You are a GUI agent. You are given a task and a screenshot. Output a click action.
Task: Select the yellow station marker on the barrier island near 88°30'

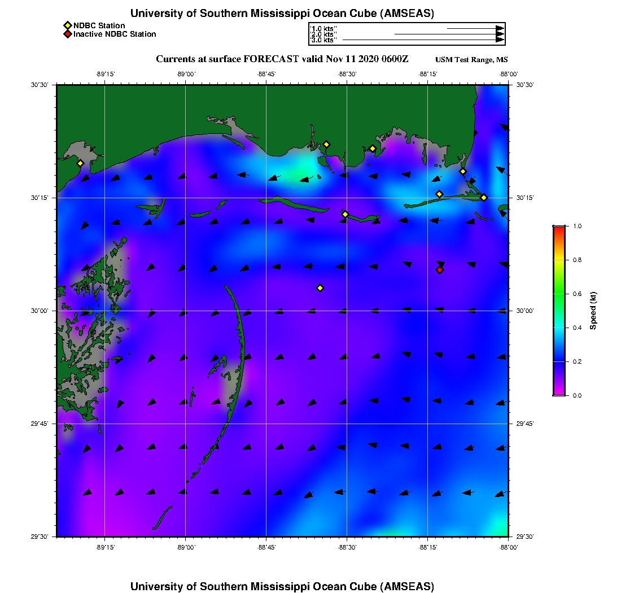click(345, 214)
